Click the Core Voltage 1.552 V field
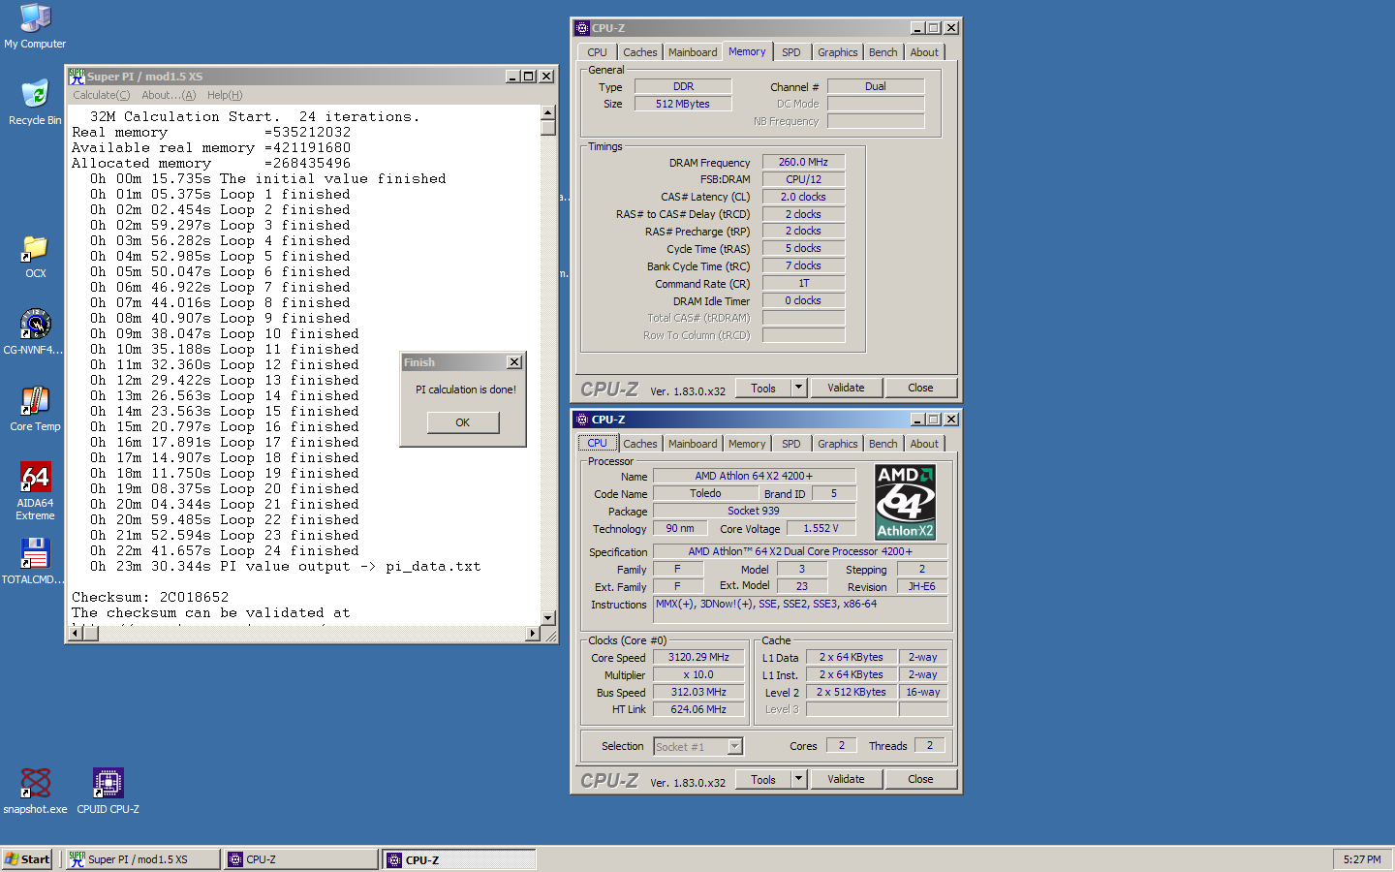 pos(820,528)
